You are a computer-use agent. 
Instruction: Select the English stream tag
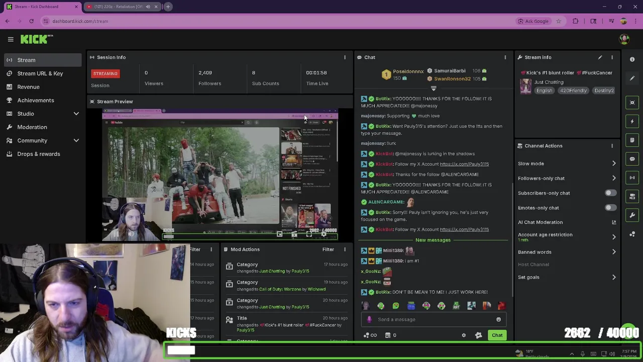coord(544,90)
